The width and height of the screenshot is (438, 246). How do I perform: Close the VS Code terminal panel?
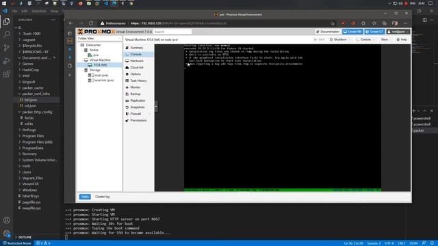click(432, 111)
